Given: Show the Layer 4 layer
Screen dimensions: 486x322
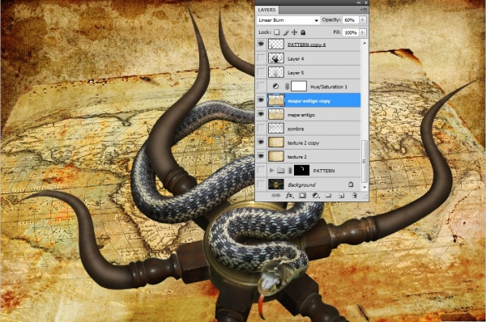Looking at the screenshot, I should point(261,58).
